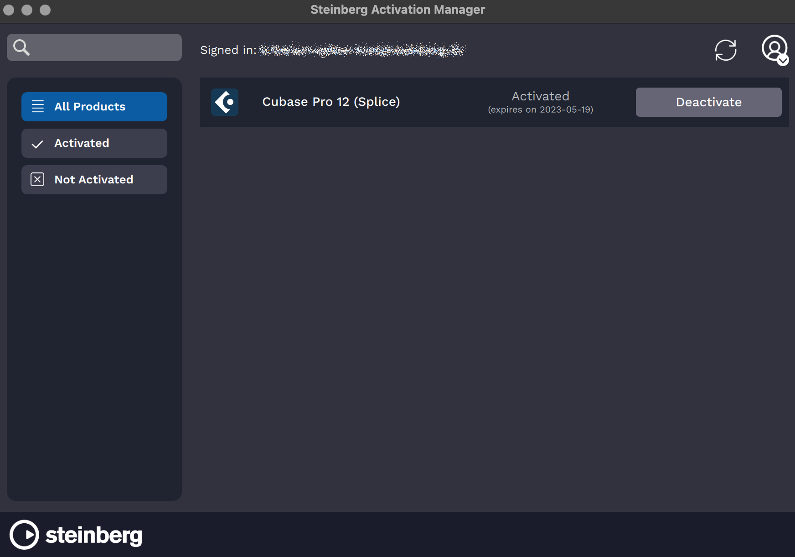Click the list icon beside All Products

pyautogui.click(x=38, y=106)
